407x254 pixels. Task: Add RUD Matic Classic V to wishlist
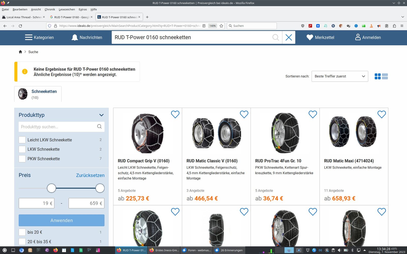(x=244, y=114)
